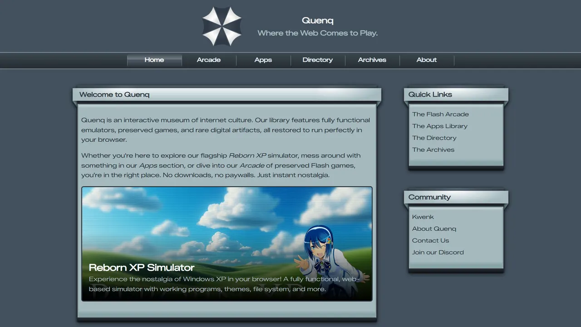
Task: Click the Contact Us link
Action: (x=430, y=241)
